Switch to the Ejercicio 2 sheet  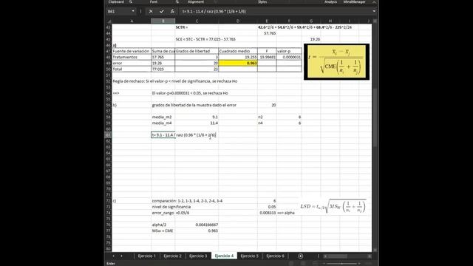pyautogui.click(x=172, y=256)
